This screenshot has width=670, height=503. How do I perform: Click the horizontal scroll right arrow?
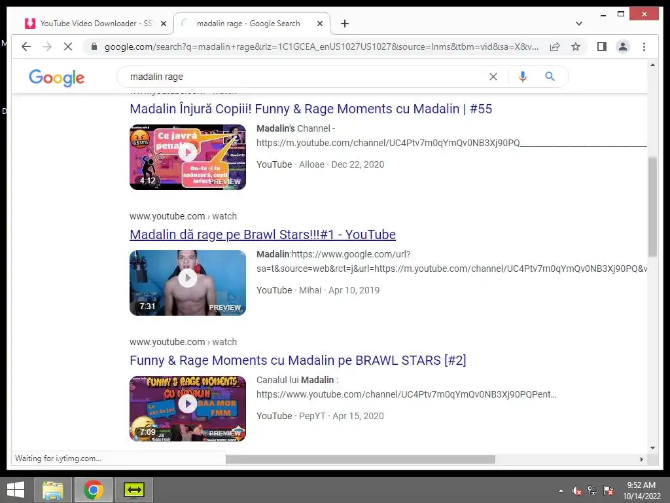click(641, 459)
